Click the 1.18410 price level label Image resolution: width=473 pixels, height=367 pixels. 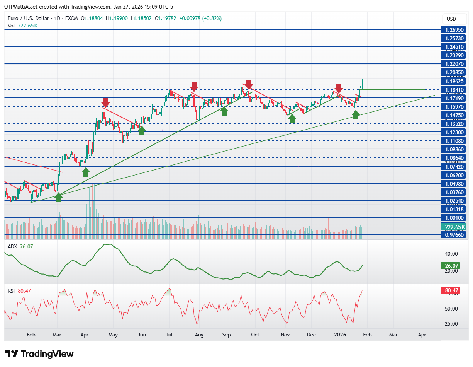(x=454, y=89)
